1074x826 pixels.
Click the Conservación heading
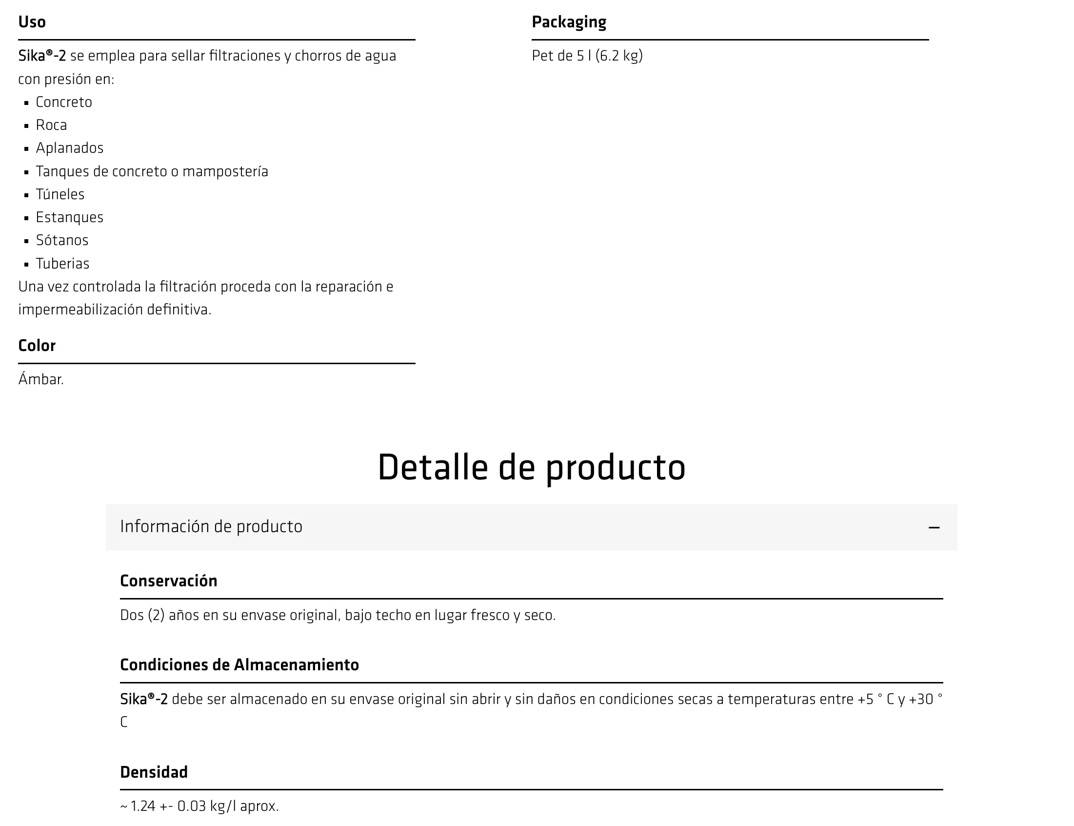point(168,581)
